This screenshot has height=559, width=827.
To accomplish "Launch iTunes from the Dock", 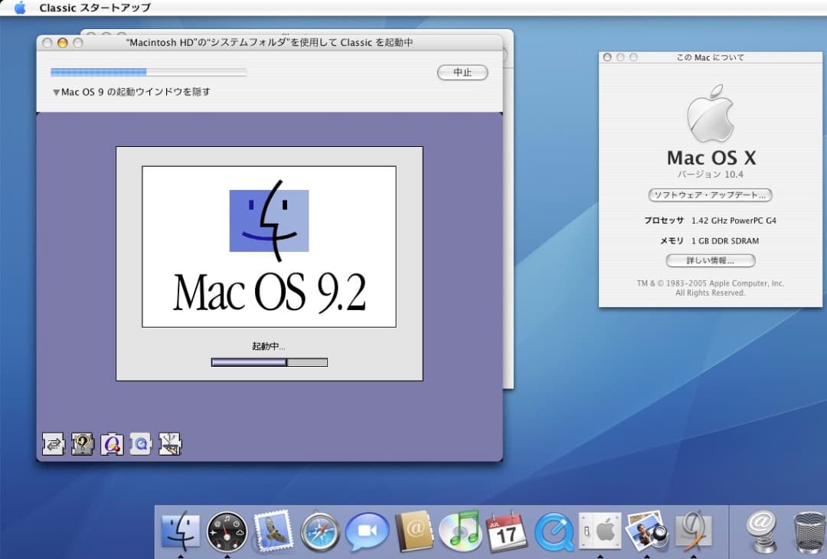I will point(460,531).
